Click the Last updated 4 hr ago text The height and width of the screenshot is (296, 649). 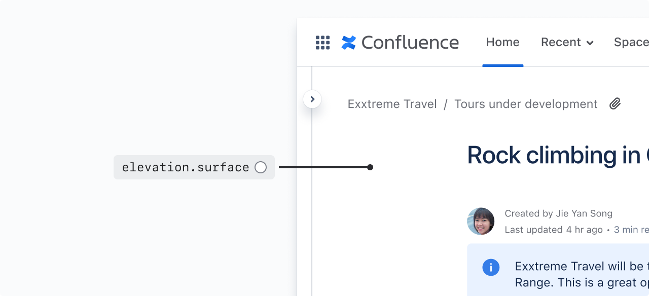point(553,230)
